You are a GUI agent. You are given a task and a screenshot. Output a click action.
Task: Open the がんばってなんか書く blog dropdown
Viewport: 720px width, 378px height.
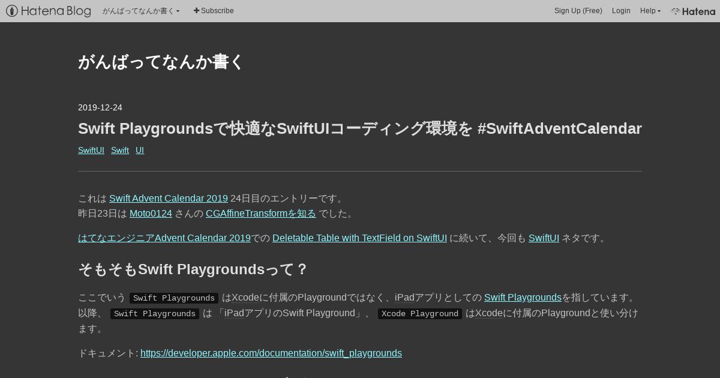coord(141,11)
